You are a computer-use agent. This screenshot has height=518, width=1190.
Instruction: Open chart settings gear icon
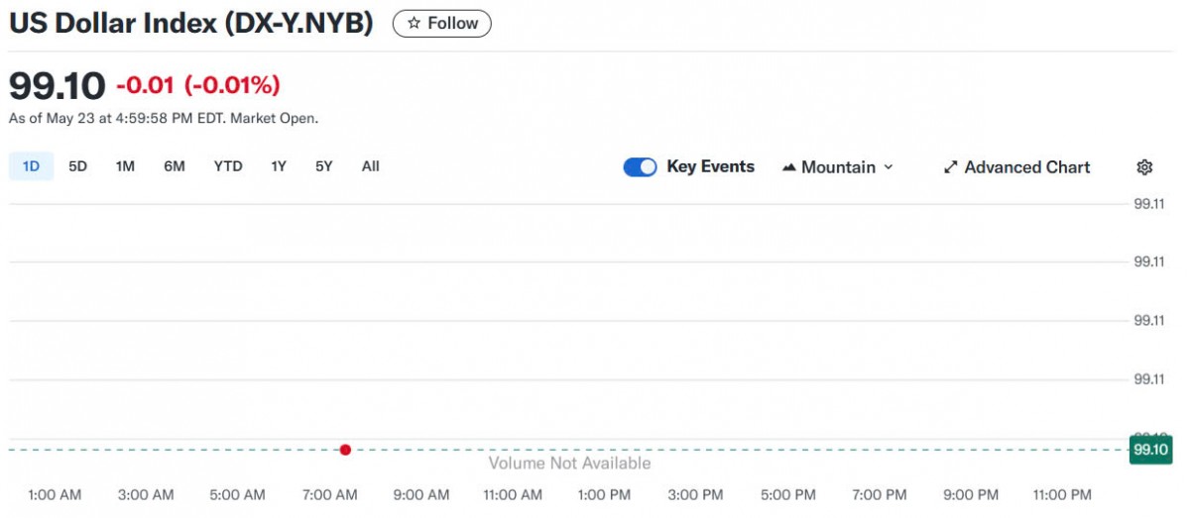1144,167
